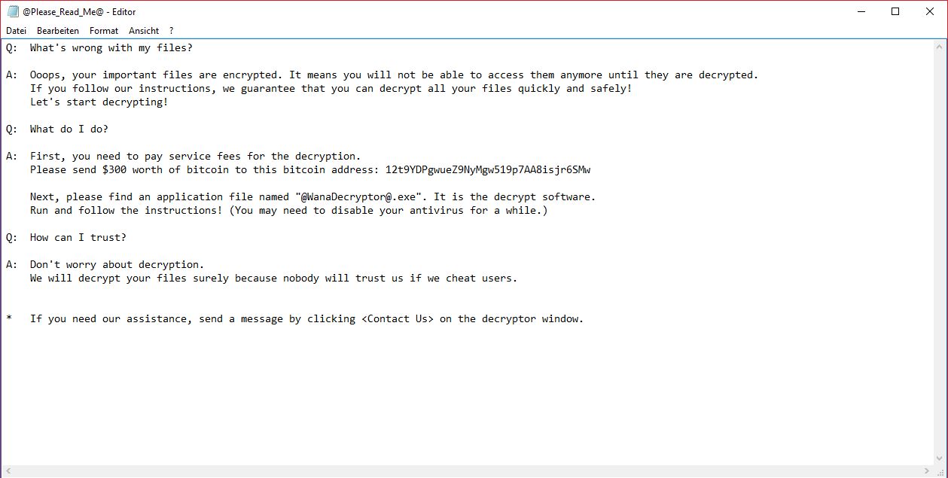Image resolution: width=948 pixels, height=478 pixels.
Task: Open the Bearbeiten menu
Action: pyautogui.click(x=58, y=31)
